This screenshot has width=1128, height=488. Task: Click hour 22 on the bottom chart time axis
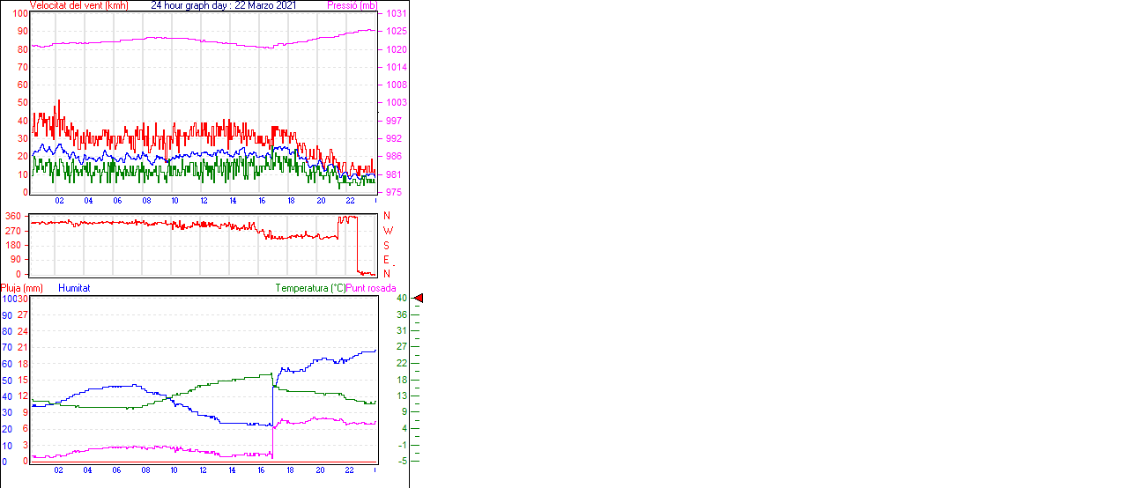[349, 470]
